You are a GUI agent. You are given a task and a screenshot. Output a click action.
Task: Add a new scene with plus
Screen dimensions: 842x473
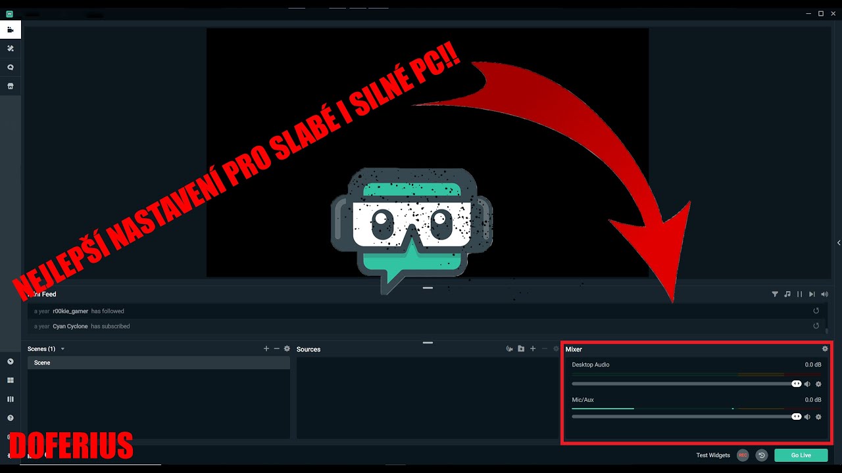tap(266, 349)
